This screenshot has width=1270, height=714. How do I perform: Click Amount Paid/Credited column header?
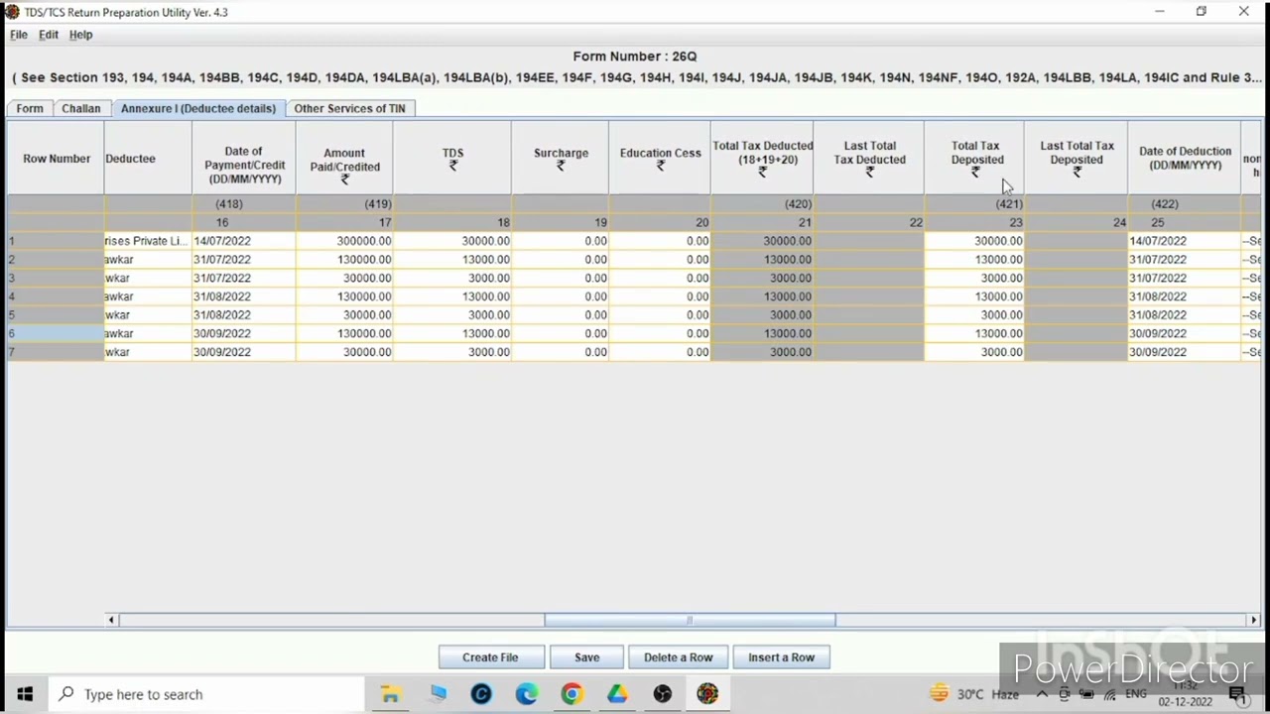344,159
